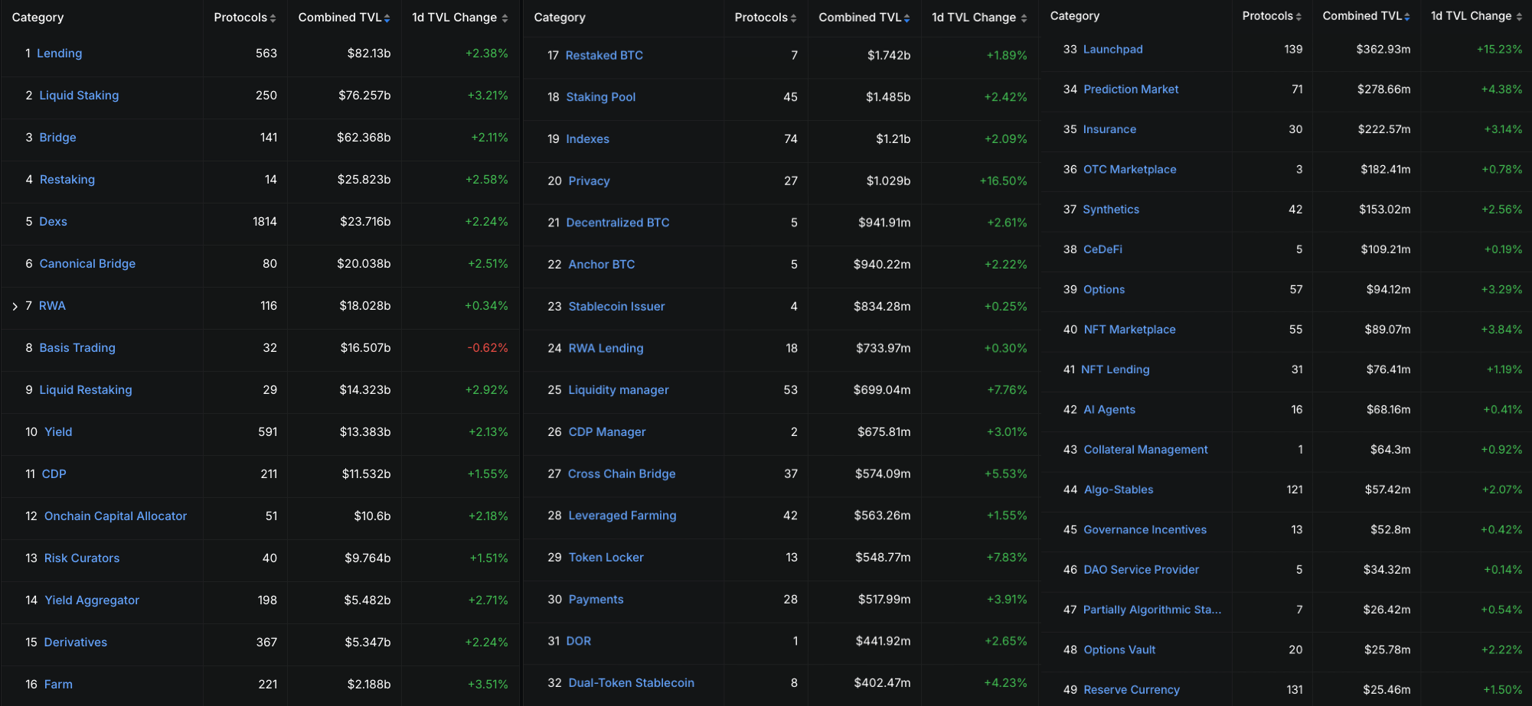
Task: Expand the RWA category row chevron
Action: (x=15, y=306)
